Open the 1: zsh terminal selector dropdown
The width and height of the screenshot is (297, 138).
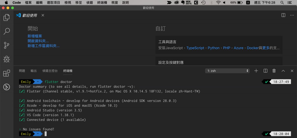(x=227, y=71)
